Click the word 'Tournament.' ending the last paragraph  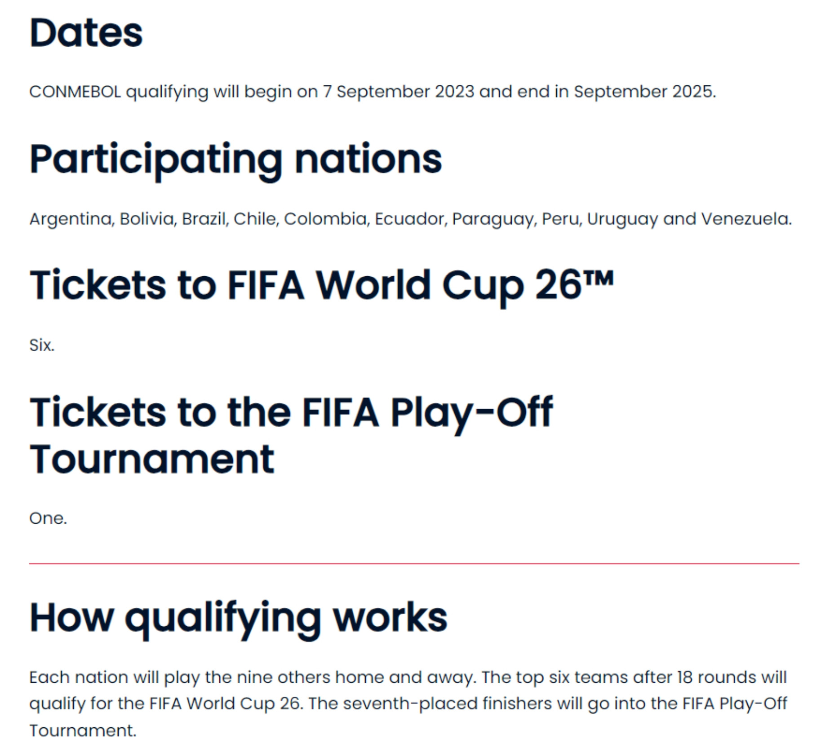click(x=83, y=731)
